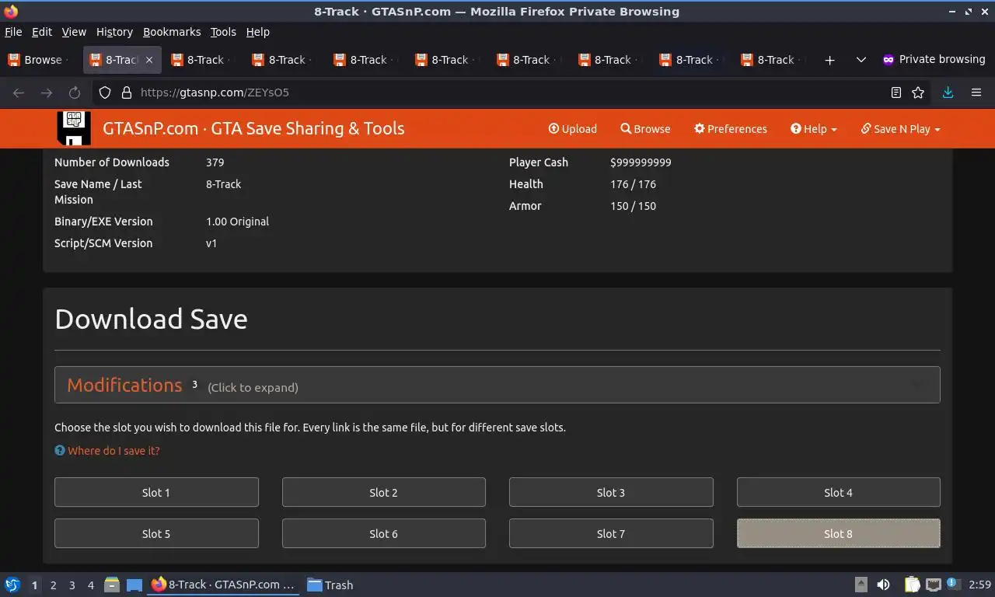This screenshot has width=995, height=597.
Task: Open Firefox downloads panel
Action: pos(948,93)
